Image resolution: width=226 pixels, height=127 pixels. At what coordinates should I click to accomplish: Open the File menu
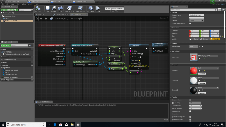(x=2, y=4)
